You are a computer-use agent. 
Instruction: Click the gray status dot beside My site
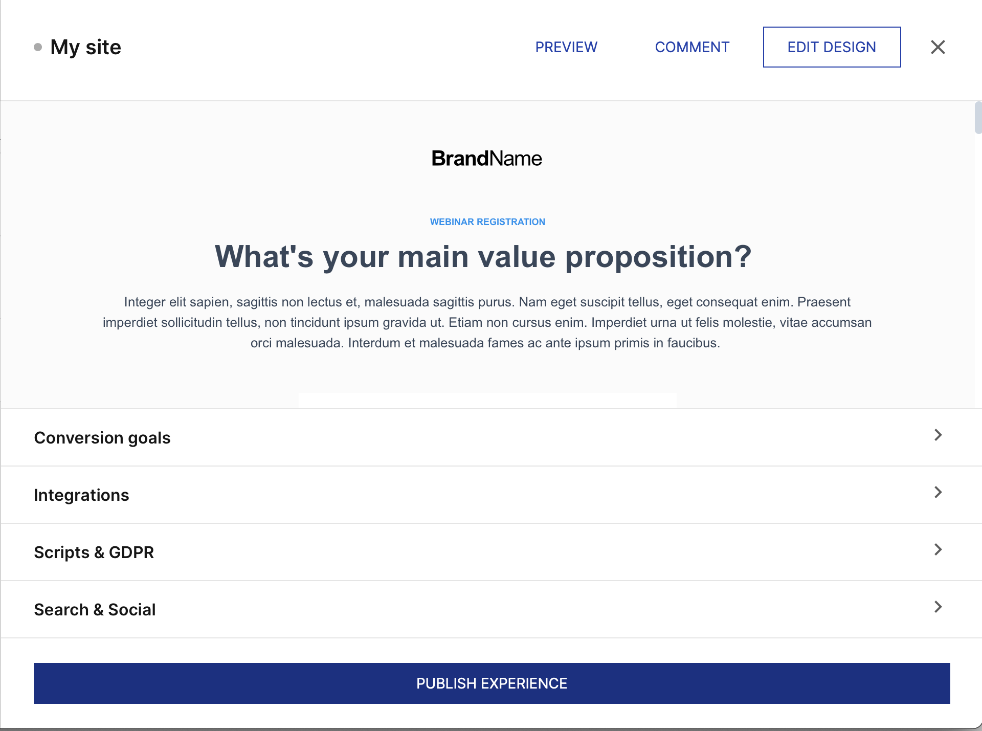38,47
